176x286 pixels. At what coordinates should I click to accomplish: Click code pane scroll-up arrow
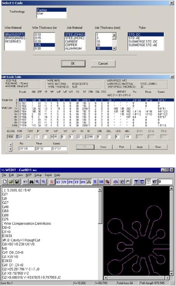100,190
